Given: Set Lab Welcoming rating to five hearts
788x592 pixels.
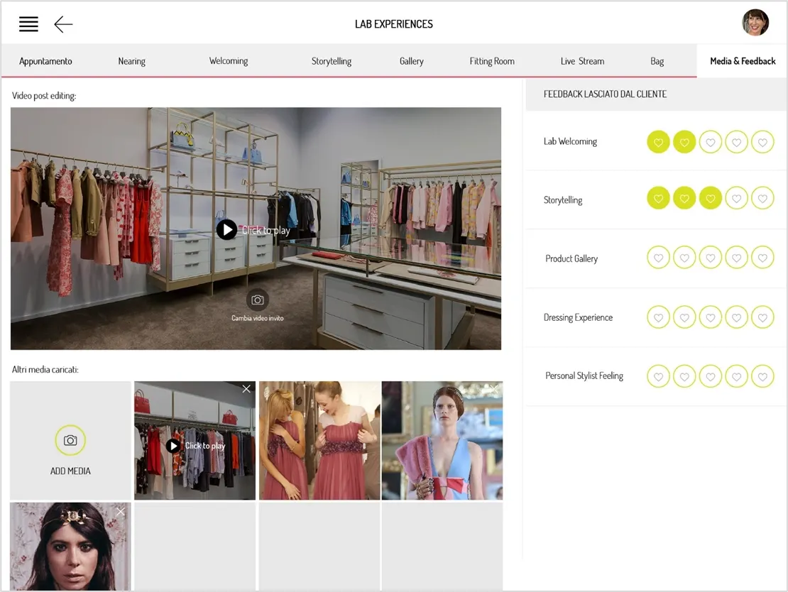Looking at the screenshot, I should [x=762, y=142].
